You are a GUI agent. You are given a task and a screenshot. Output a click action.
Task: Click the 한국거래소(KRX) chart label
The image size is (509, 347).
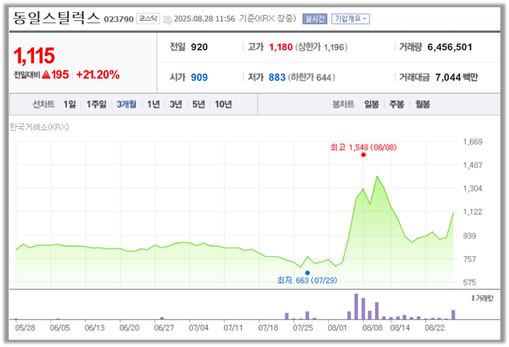39,127
